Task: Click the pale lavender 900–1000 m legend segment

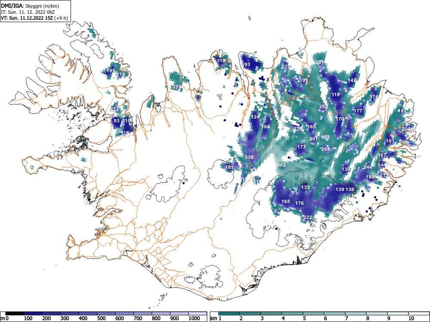Action: pyautogui.click(x=179, y=313)
